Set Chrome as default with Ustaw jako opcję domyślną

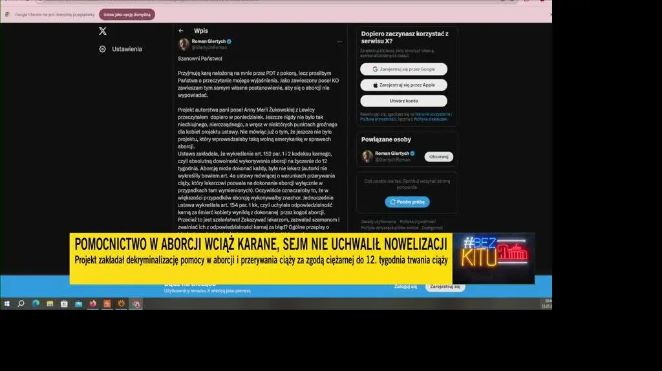(127, 15)
